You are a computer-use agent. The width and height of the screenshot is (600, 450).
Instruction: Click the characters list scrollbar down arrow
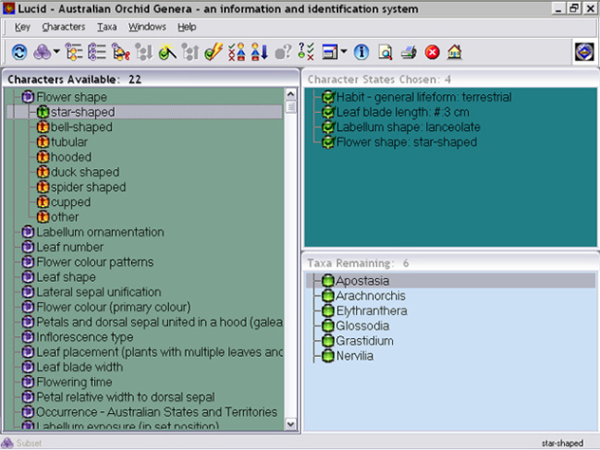pyautogui.click(x=291, y=424)
